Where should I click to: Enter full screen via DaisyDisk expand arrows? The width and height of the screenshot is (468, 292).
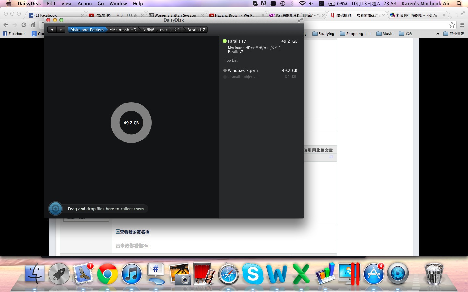[300, 20]
